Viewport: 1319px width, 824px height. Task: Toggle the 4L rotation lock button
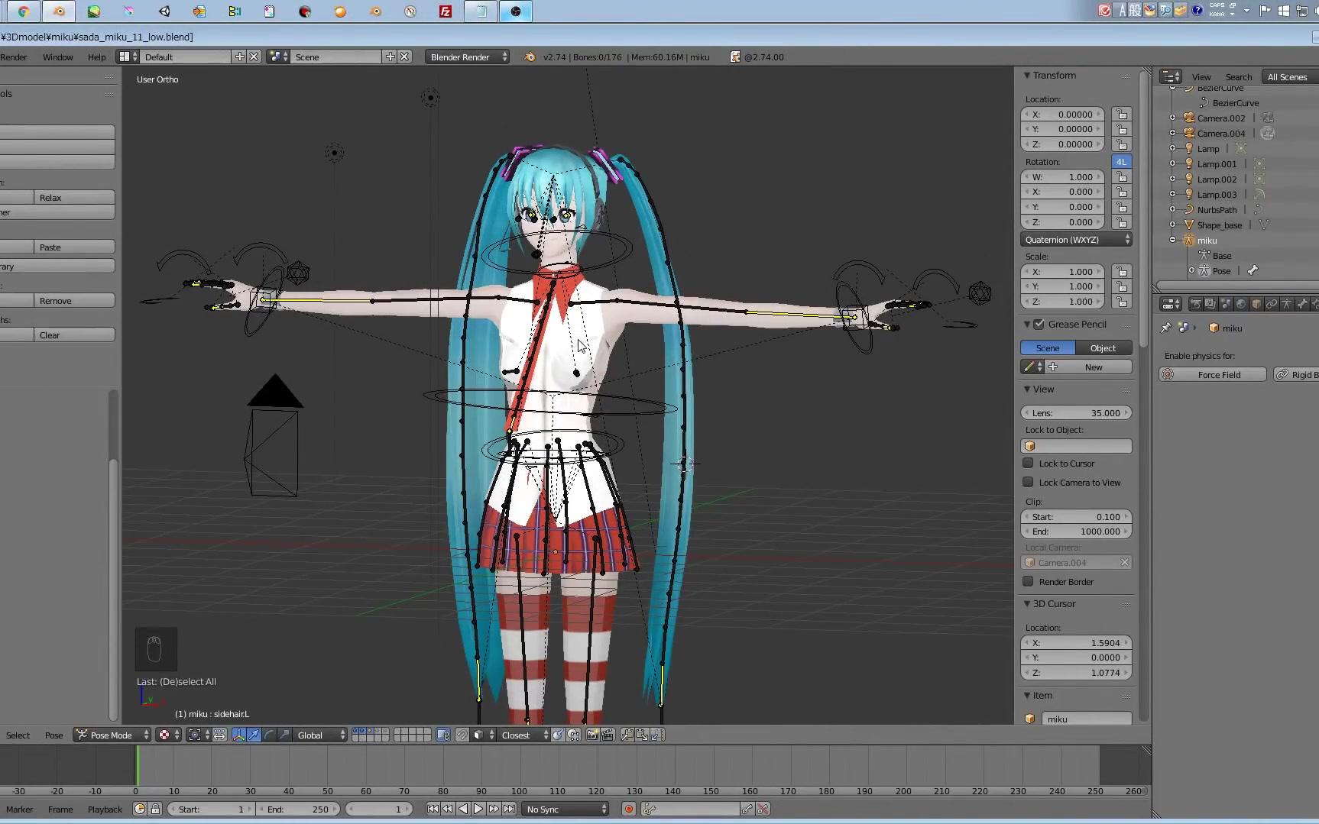point(1121,162)
